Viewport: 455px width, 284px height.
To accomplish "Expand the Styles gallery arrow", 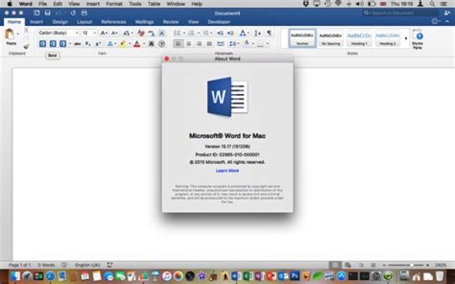I will coord(406,38).
